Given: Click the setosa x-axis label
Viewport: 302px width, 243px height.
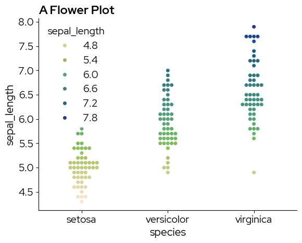Looking at the screenshot, I should click(81, 220).
